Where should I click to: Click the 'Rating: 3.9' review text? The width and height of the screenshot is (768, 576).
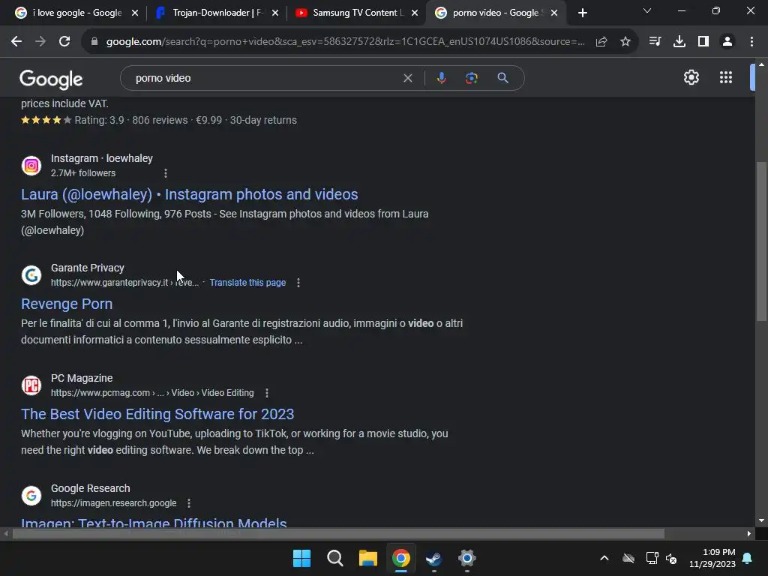(99, 120)
